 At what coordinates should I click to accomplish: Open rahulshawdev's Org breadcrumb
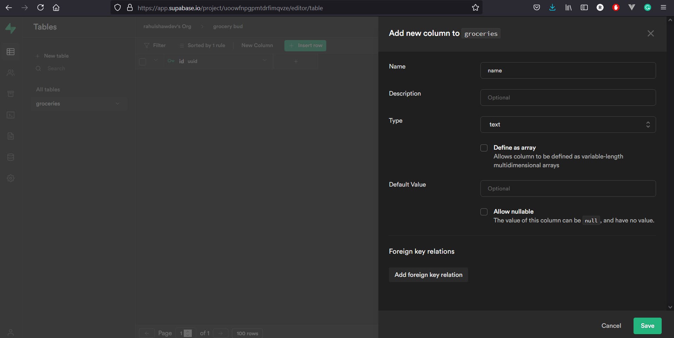point(167,26)
